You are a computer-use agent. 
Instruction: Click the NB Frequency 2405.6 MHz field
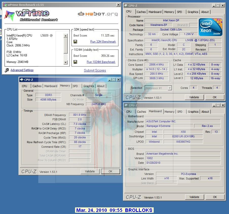pos(99,104)
